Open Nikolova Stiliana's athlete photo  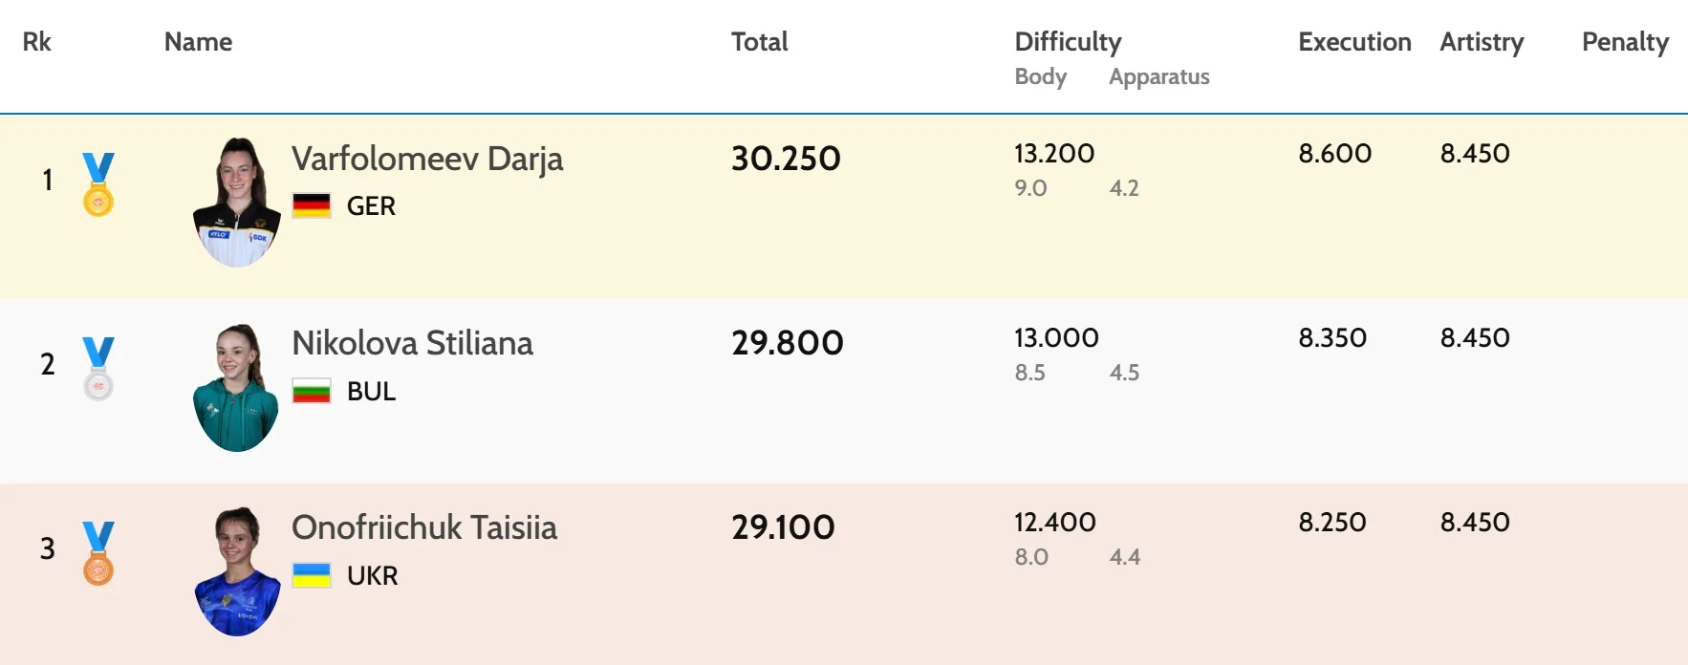(236, 387)
